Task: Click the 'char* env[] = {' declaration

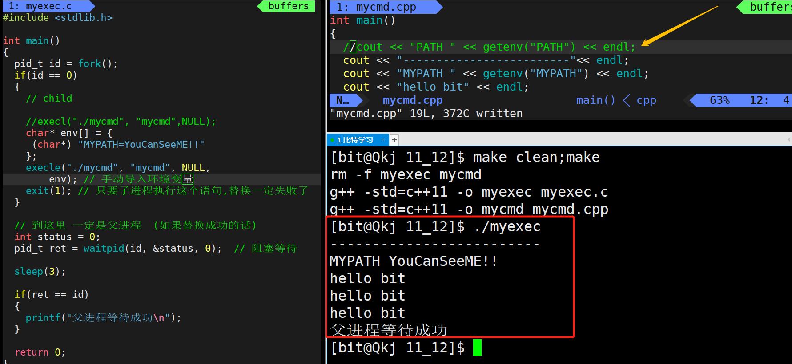Action: click(69, 133)
